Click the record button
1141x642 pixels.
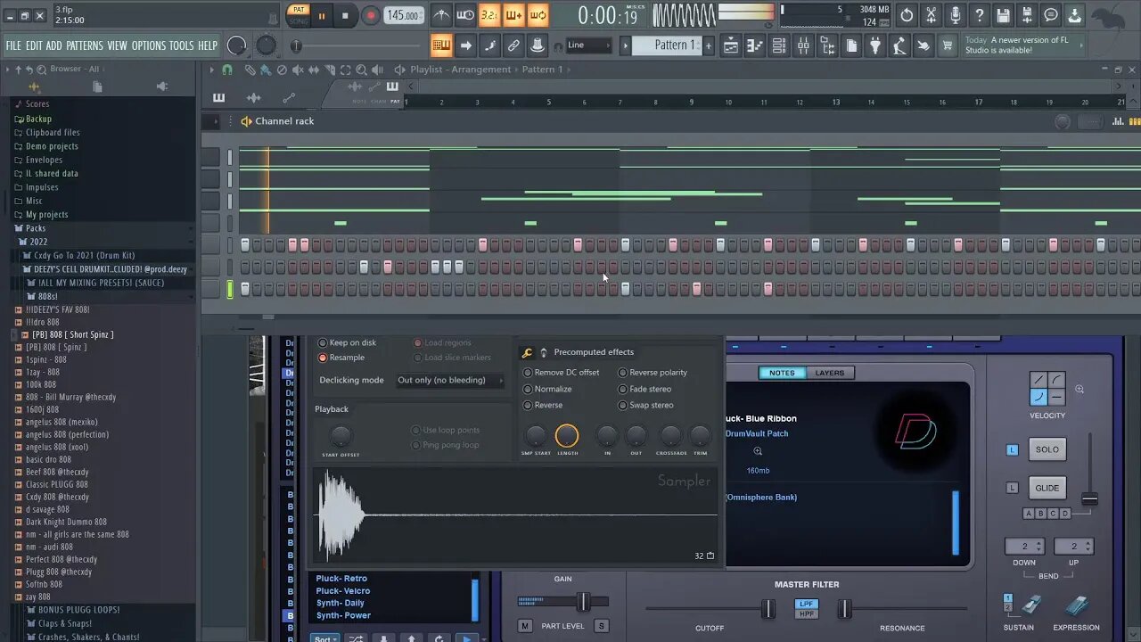click(x=371, y=15)
